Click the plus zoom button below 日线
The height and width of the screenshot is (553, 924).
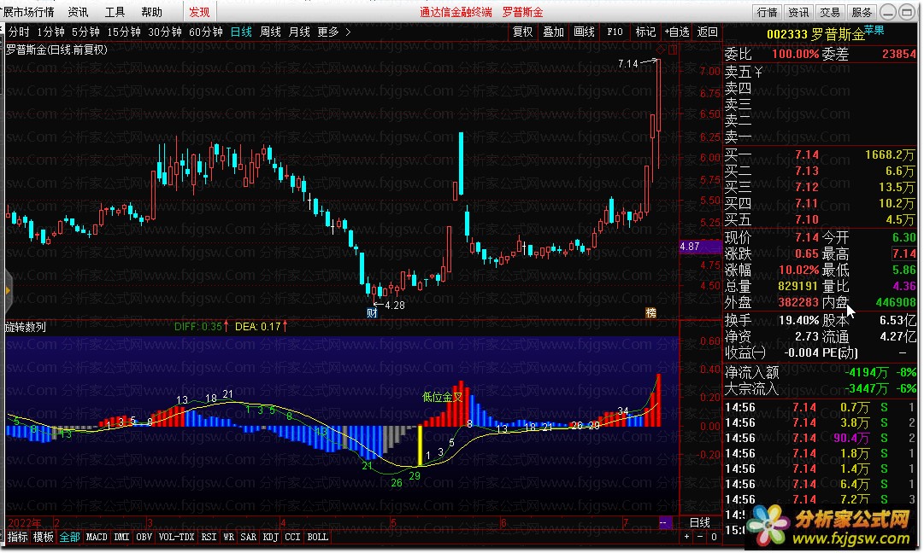pyautogui.click(x=686, y=537)
